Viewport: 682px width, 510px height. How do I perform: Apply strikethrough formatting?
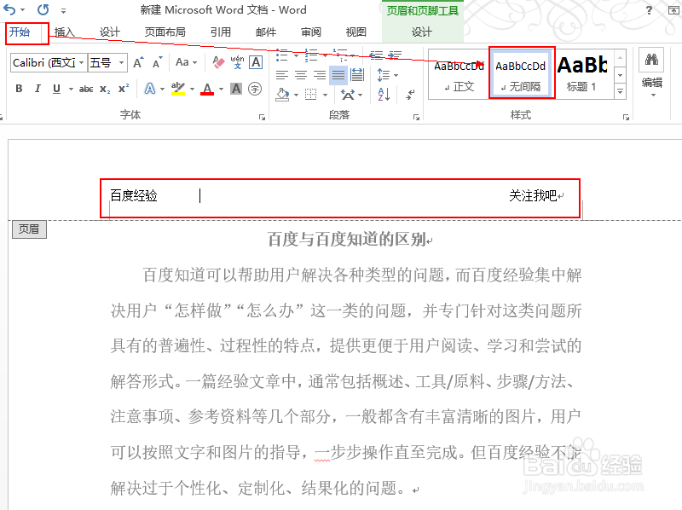coord(86,89)
